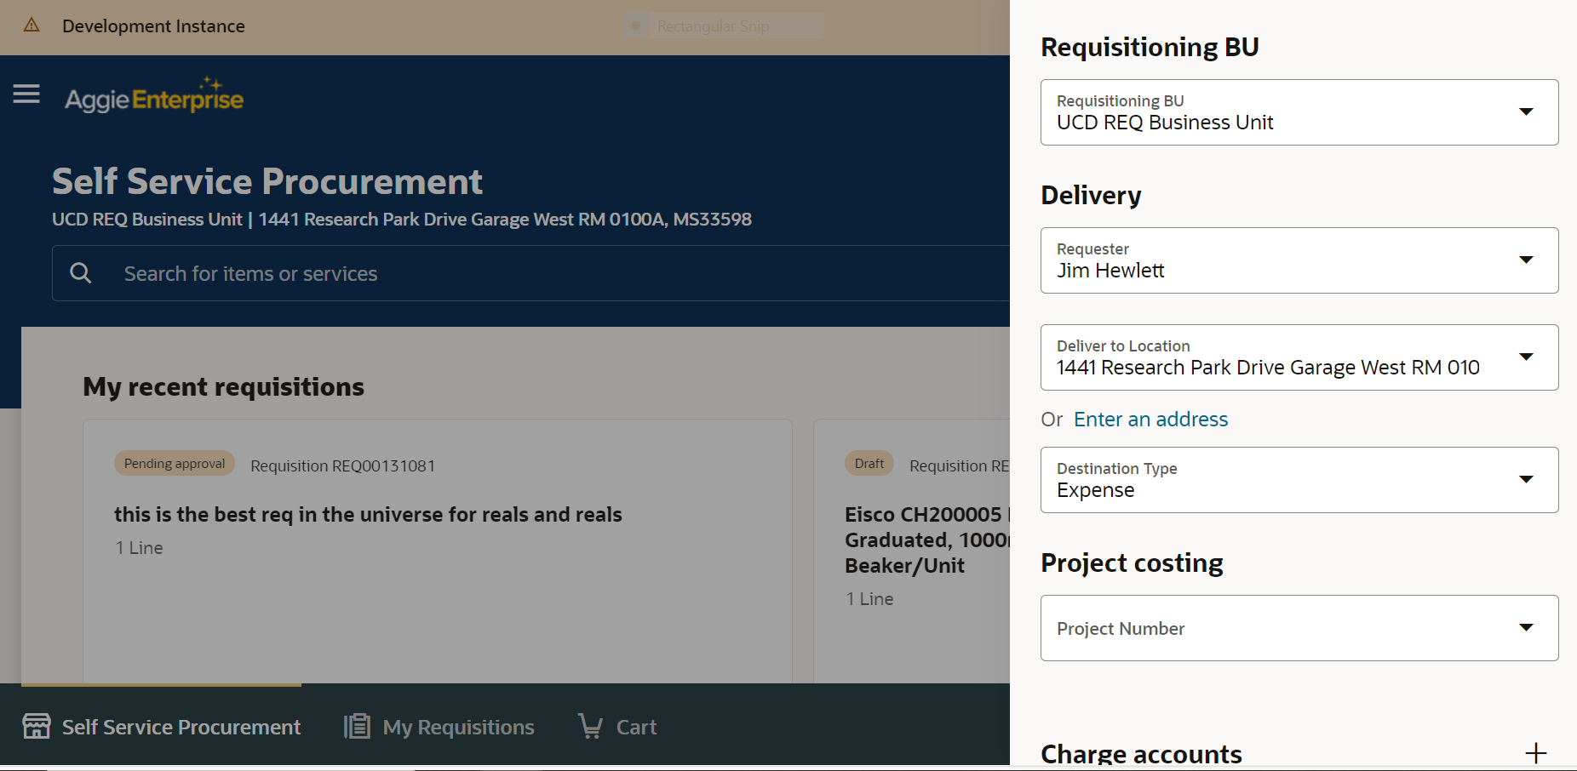Click the Draft status badge

869,464
